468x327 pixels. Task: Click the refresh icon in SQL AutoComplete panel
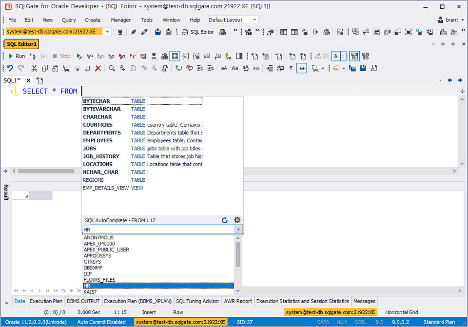click(x=225, y=220)
